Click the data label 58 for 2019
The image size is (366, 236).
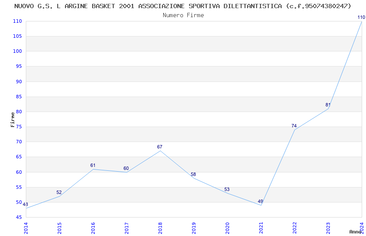tap(193, 174)
